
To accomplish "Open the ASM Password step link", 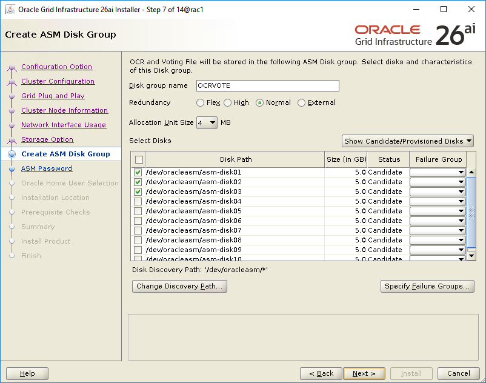I will tap(47, 168).
